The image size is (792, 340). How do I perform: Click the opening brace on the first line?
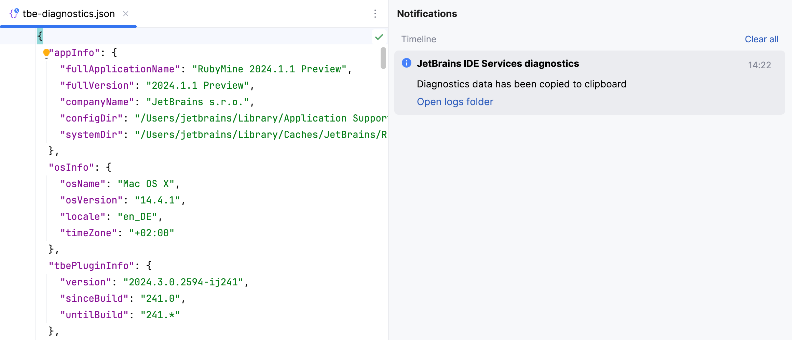point(40,36)
